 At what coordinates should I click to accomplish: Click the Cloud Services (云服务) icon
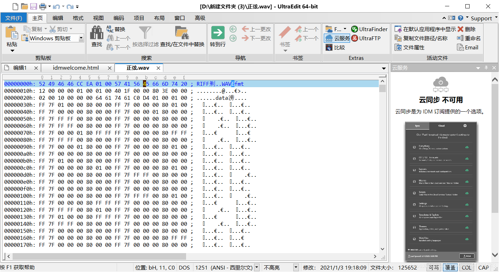tap(337, 38)
